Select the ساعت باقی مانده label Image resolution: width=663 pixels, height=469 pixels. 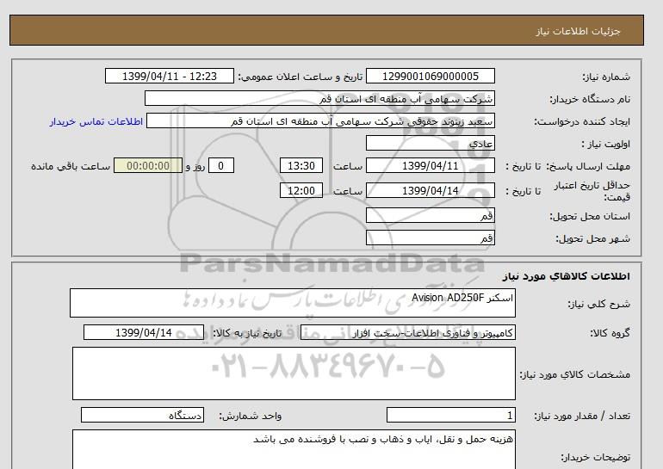tap(71, 166)
